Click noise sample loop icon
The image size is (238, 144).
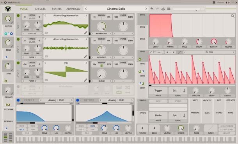pyautogui.click(x=119, y=92)
